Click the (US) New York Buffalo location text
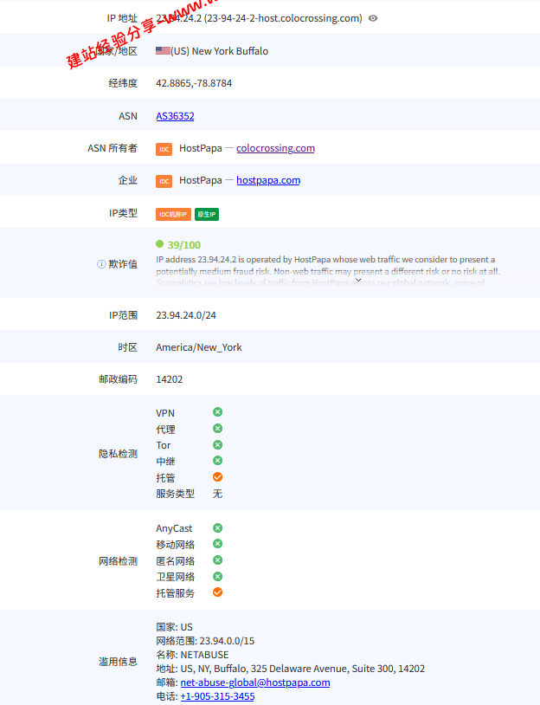540x705 pixels. [x=220, y=51]
